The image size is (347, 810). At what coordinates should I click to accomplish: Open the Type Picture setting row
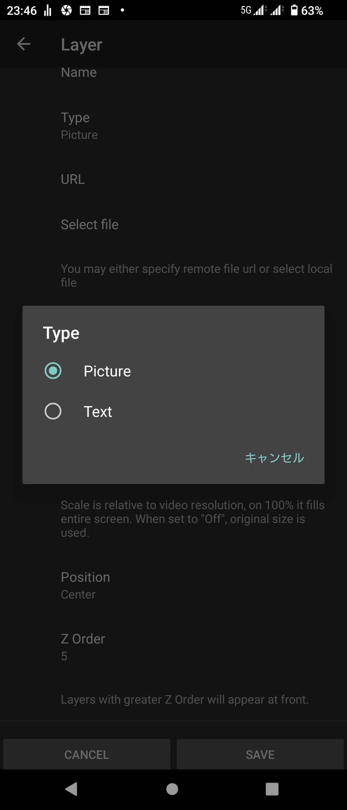173,126
